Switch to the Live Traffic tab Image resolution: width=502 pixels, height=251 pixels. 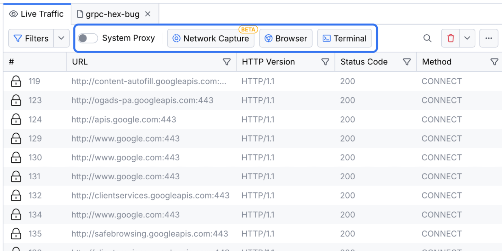pos(37,14)
